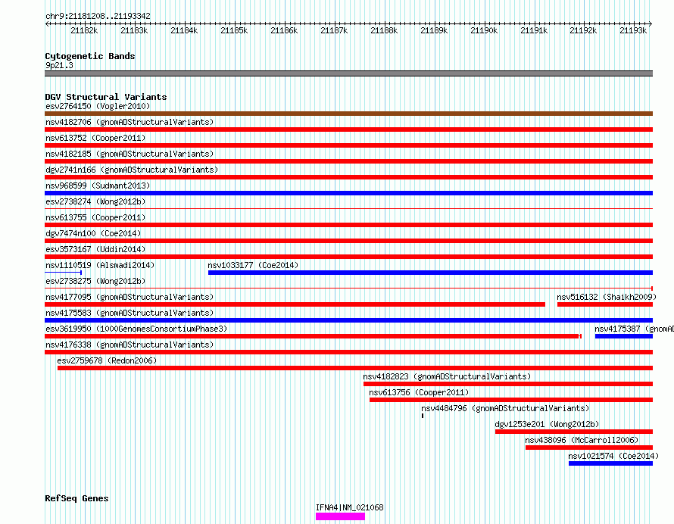
Task: Click the nsv968599 (Sudmant2013) label
Action: [x=98, y=186]
